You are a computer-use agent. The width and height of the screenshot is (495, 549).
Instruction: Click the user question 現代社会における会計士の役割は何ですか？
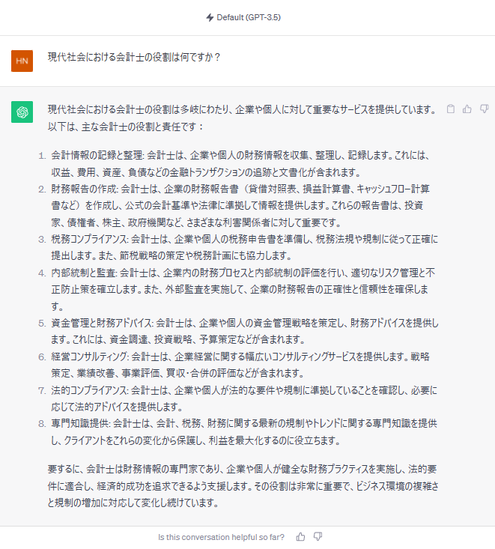(x=134, y=57)
